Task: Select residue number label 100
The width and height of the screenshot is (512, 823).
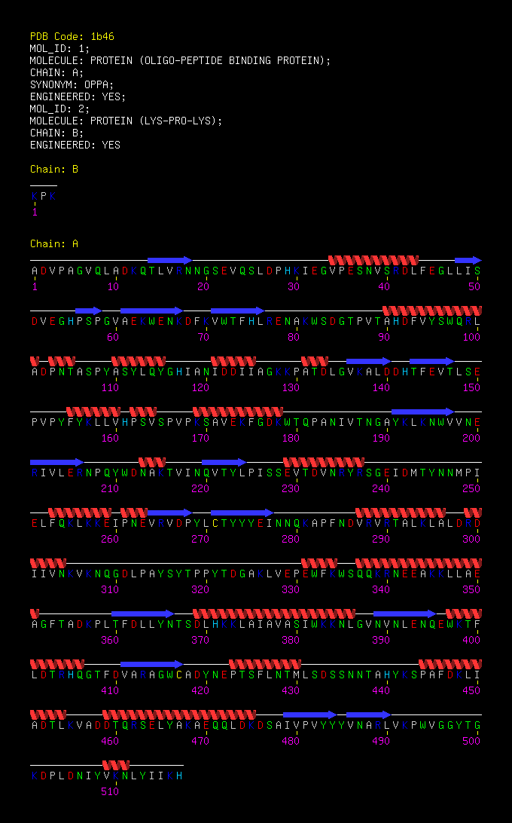Action: (x=471, y=337)
